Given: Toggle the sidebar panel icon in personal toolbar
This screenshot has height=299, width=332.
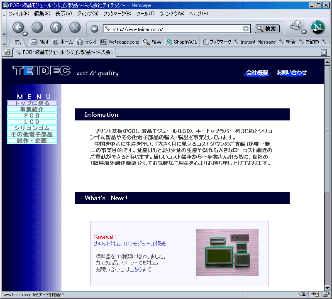Looking at the screenshot, I should 18,42.
